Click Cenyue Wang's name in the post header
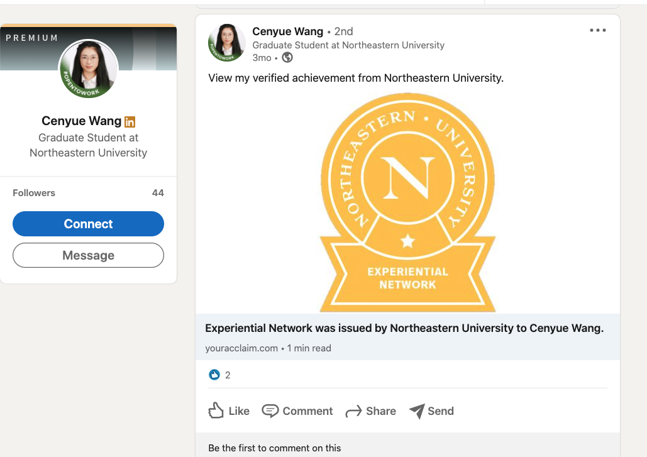647x457 pixels. [288, 31]
